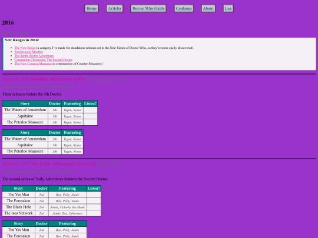This screenshot has width=318, height=238.
Task: Open Companion Chronicles: The Second Doctor link
Action: 44,60
